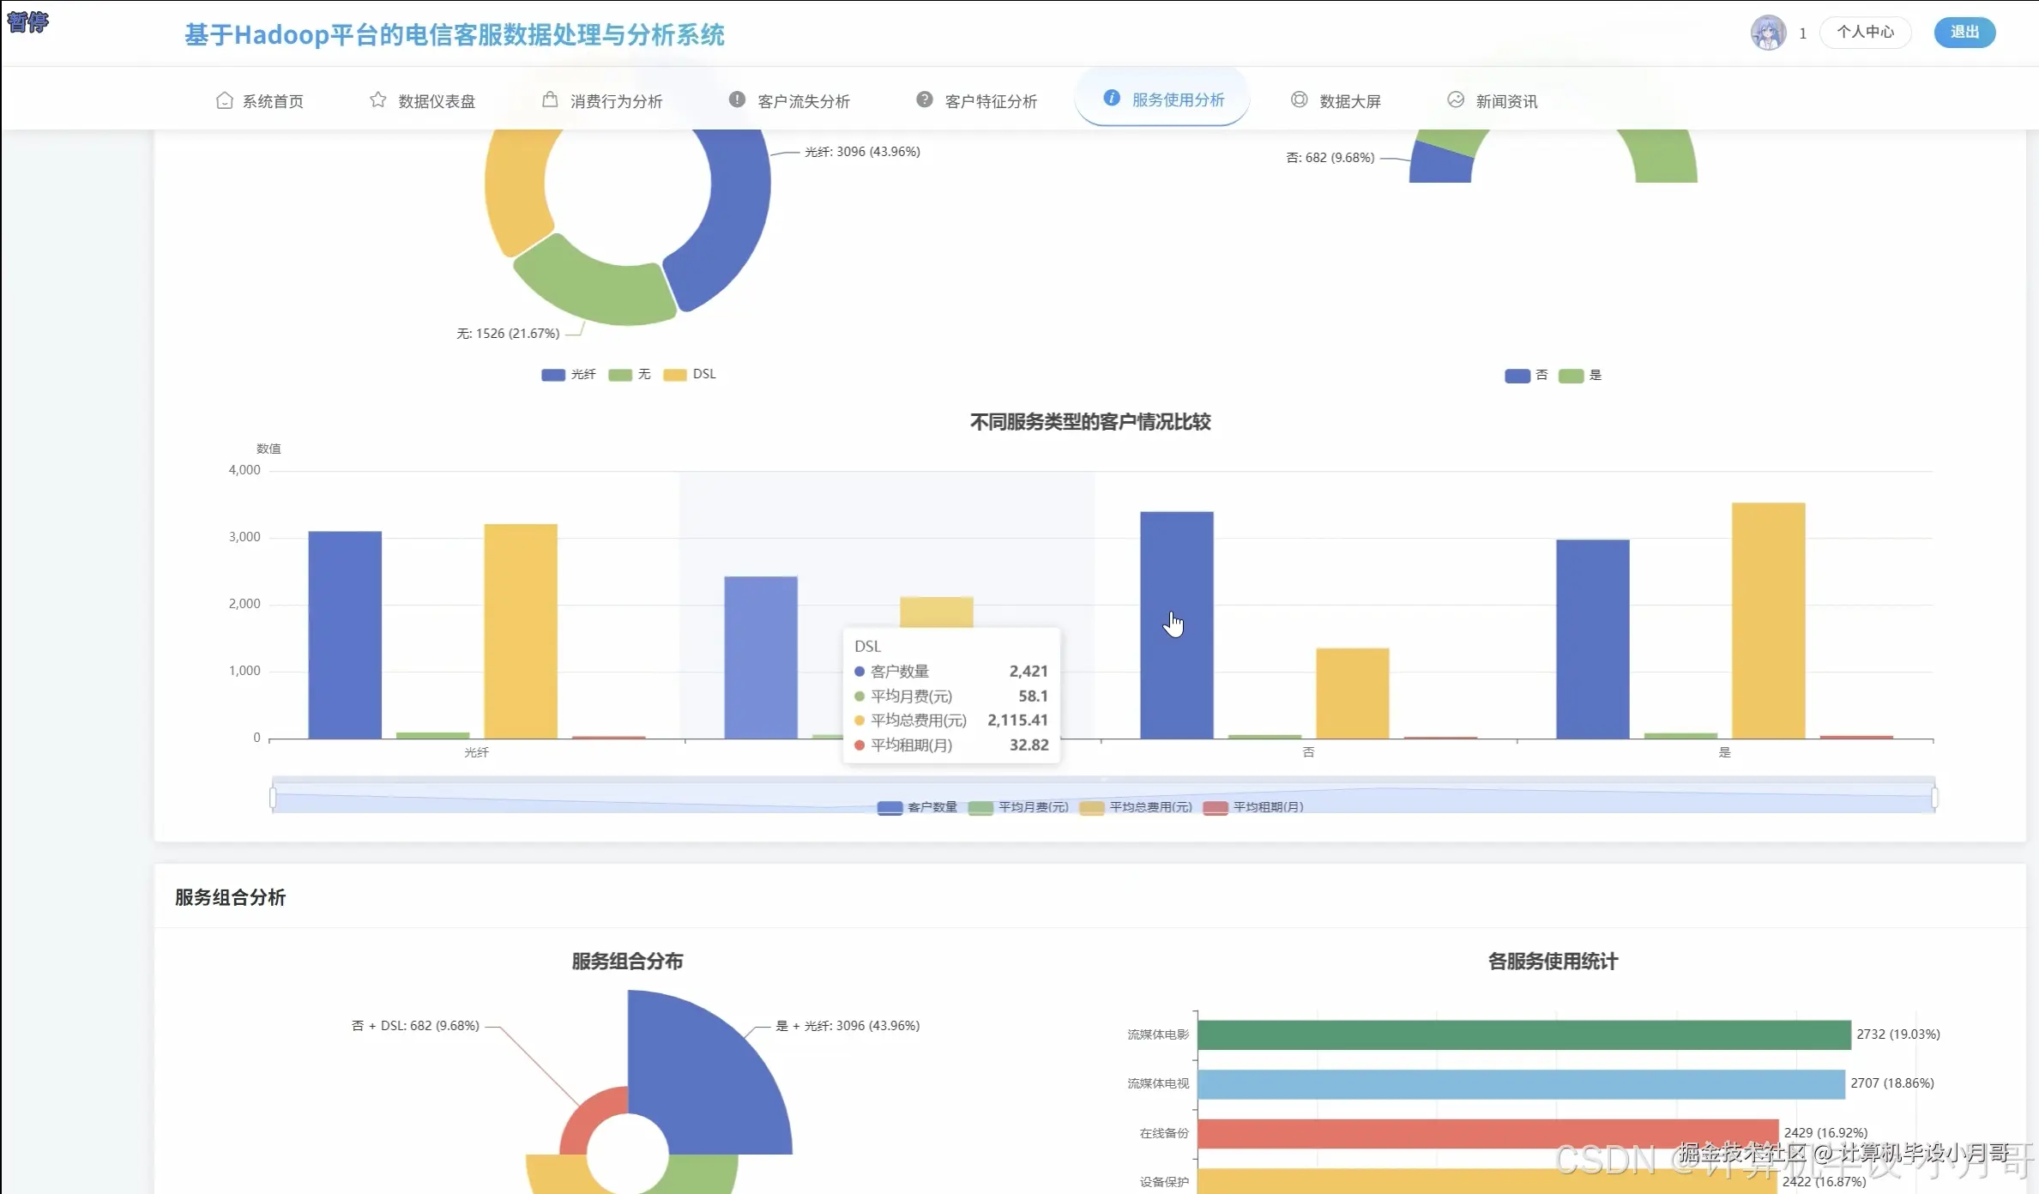
Task: Click the info icon on 服务使用分析
Action: click(1111, 99)
